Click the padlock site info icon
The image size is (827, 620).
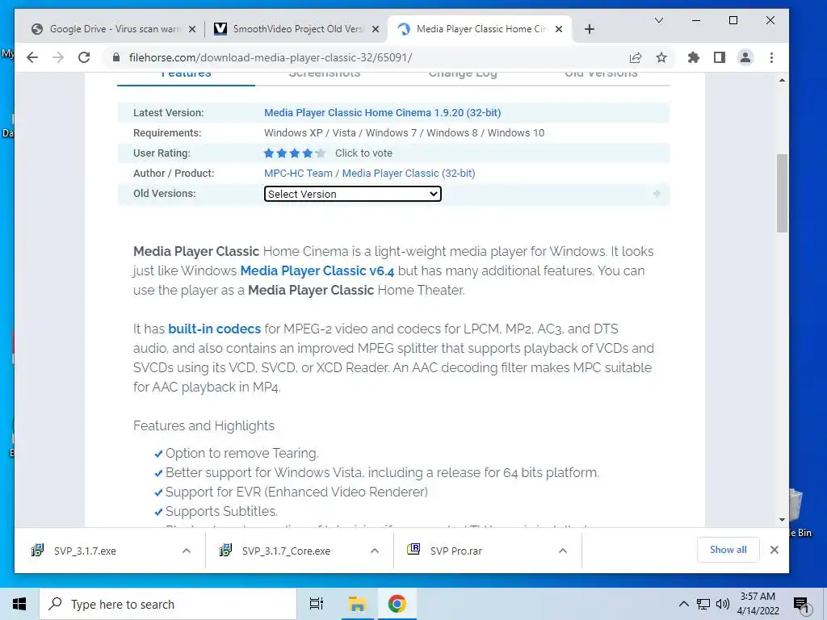coord(116,57)
